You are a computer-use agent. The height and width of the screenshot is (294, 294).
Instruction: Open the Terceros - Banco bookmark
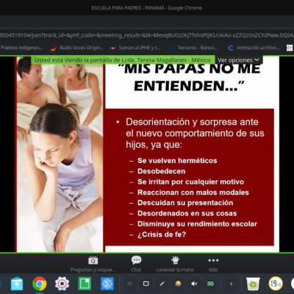point(193,48)
